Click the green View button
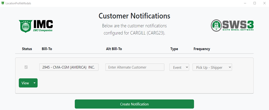The image size is (269, 110). [x=25, y=83]
